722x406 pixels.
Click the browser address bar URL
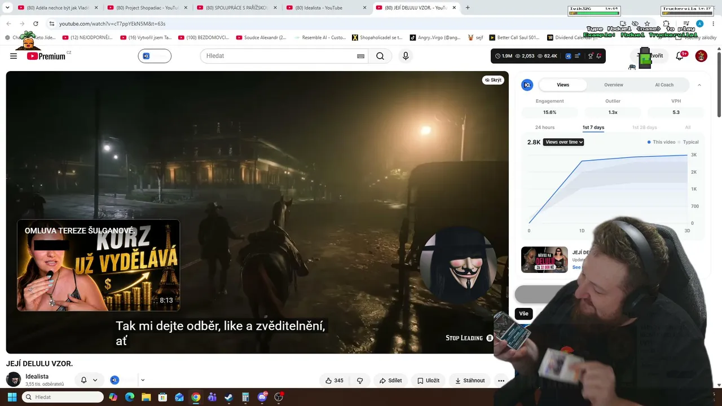tap(112, 24)
